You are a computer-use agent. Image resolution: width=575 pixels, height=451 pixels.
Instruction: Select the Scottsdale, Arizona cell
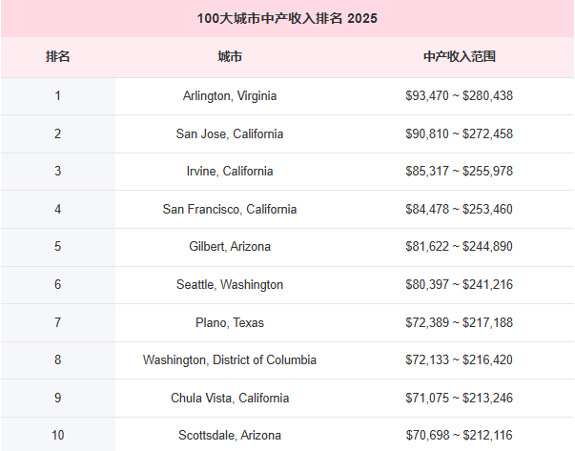[230, 436]
